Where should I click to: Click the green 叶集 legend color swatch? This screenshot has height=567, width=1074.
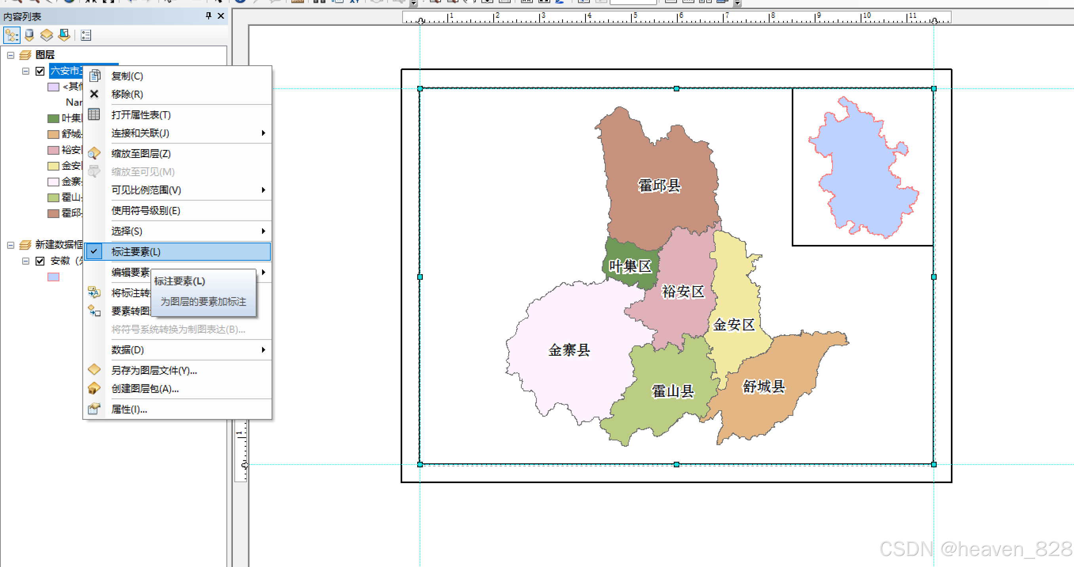coord(53,118)
